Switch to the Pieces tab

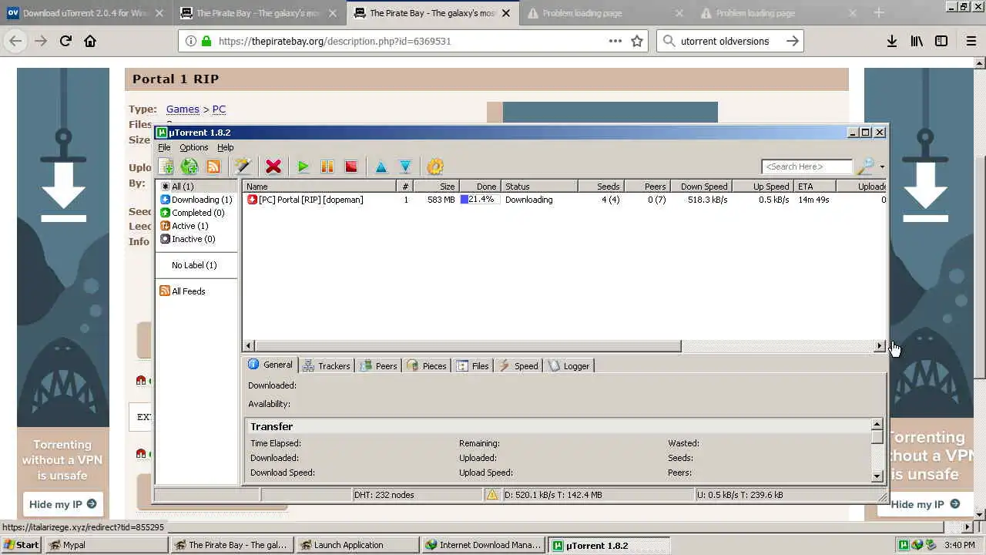tap(427, 366)
